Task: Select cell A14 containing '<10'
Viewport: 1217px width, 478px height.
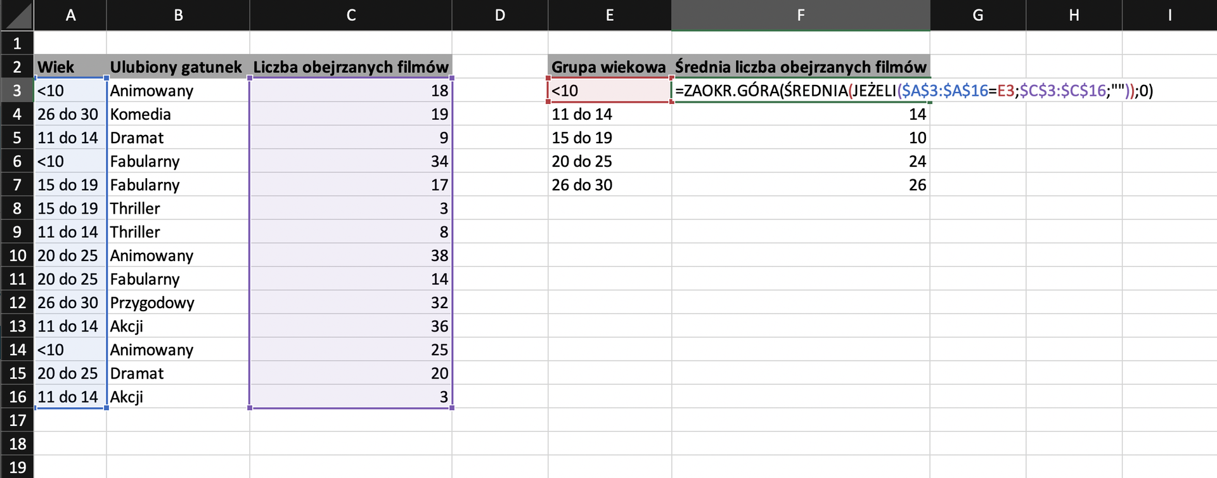Action: (x=70, y=350)
